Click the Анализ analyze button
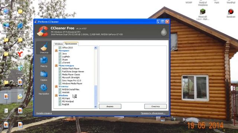 tap(110, 106)
